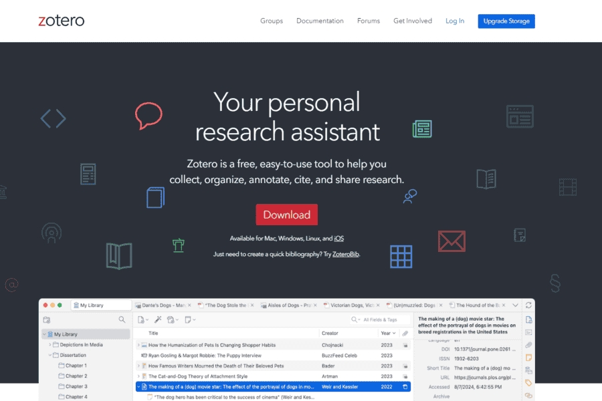This screenshot has width=602, height=401.
Task: Expand the How the Humanization of Pets row
Action: click(138, 345)
